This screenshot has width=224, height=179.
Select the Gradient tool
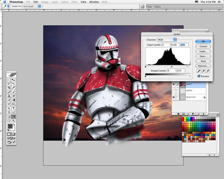click(x=13, y=100)
